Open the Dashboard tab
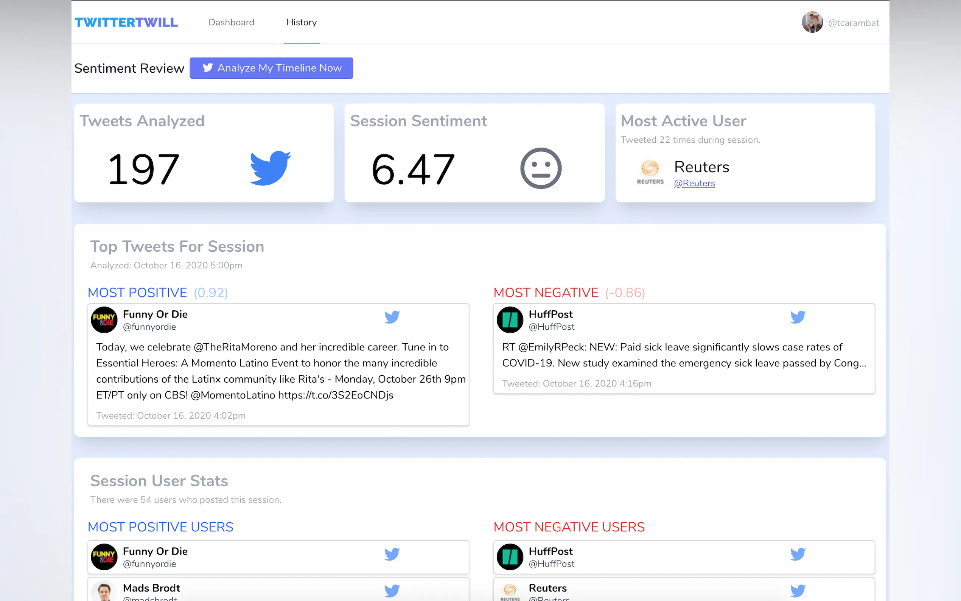The image size is (961, 601). pos(231,22)
